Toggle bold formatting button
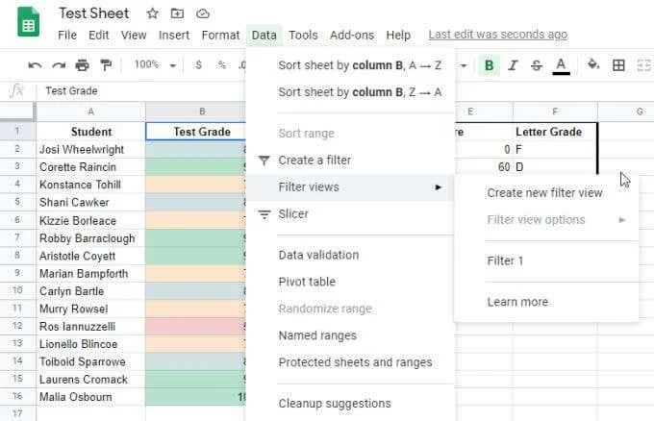 (489, 65)
